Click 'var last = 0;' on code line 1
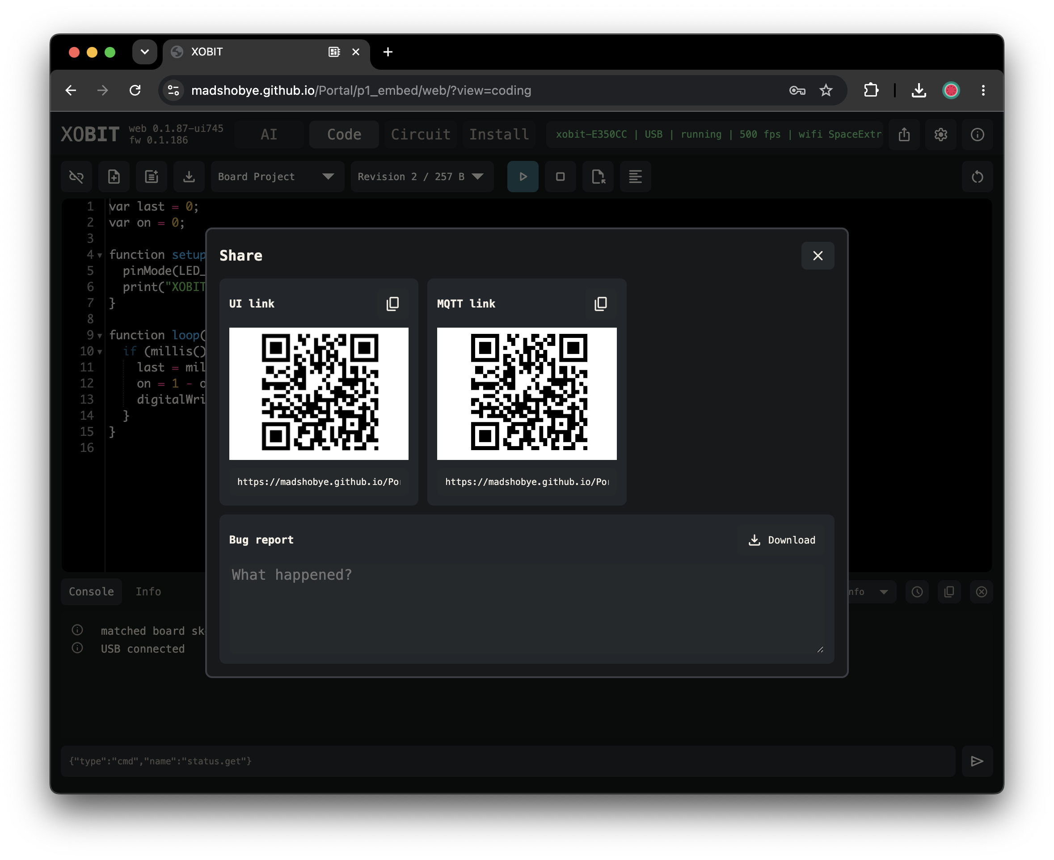This screenshot has width=1054, height=860. pyautogui.click(x=154, y=207)
